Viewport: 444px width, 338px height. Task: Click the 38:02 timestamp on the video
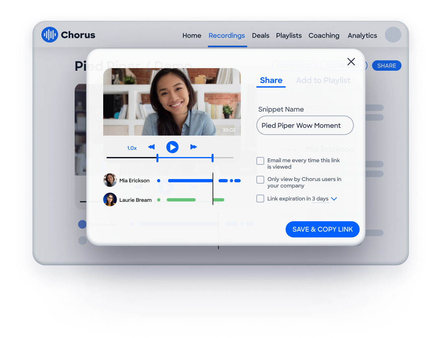pos(229,130)
